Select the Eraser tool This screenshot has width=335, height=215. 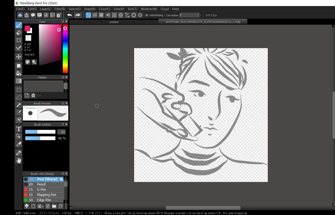coord(19,32)
